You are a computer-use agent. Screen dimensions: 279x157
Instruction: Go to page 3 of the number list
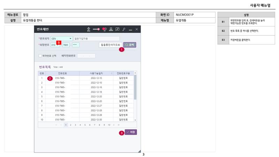tap(75, 125)
